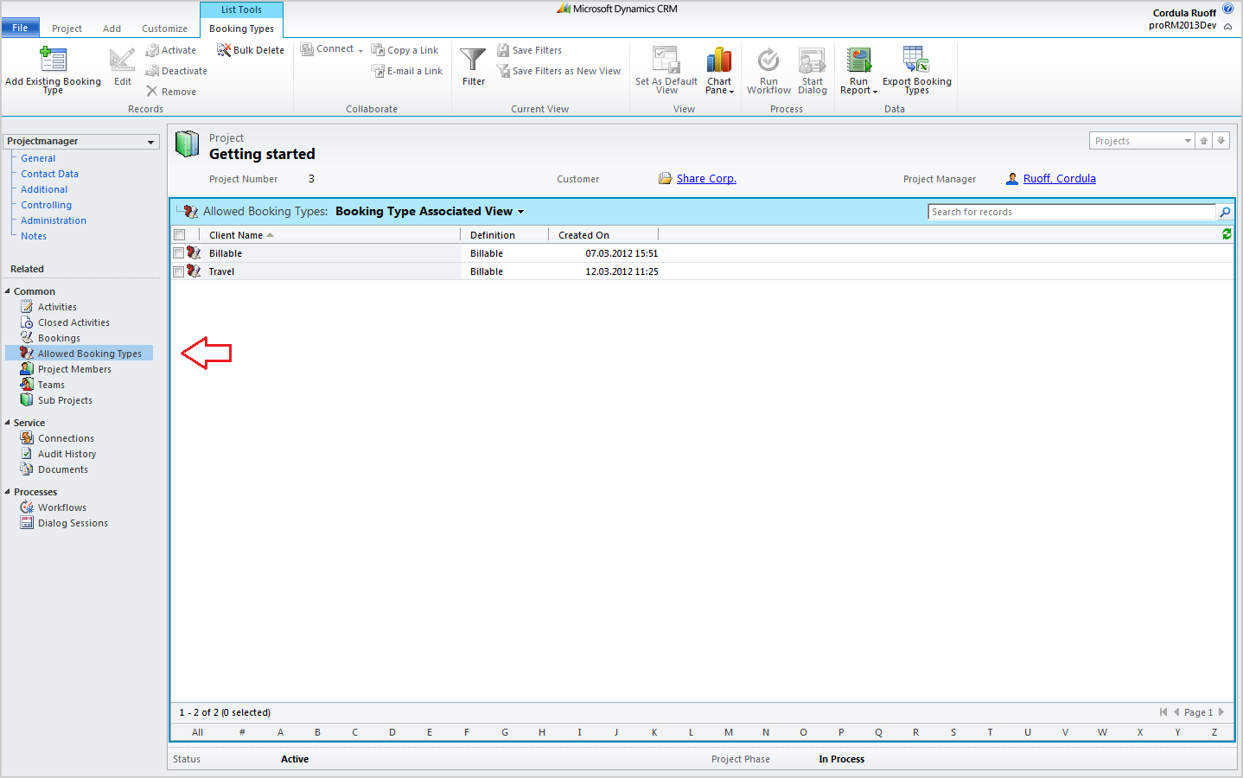Click Deactivate in Records group
Screen dimensions: 1243x778
point(176,71)
